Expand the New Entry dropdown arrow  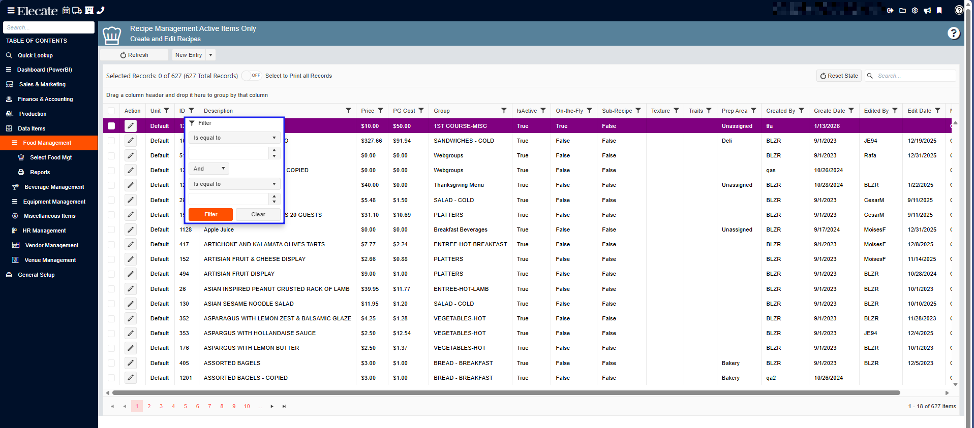click(210, 55)
